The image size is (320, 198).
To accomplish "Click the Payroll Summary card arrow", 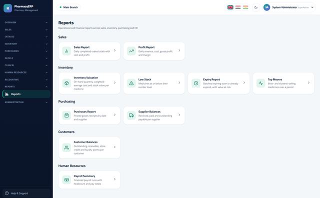I will tap(114, 179).
